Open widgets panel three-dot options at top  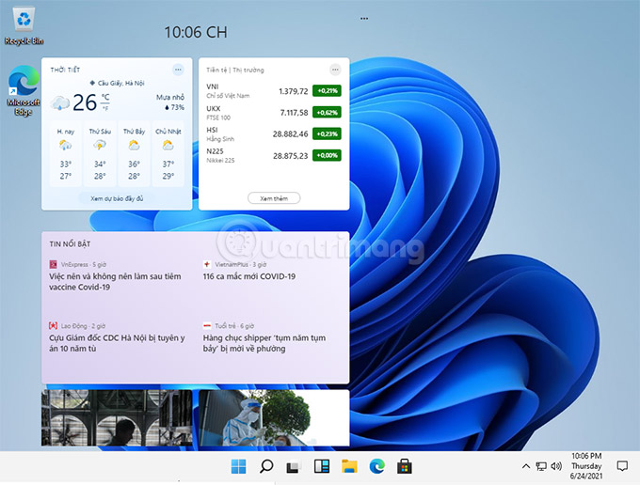coord(364,19)
